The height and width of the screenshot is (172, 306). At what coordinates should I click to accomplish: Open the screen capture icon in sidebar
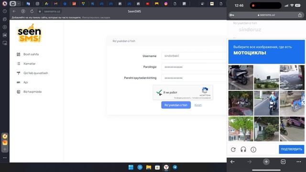click(x=5, y=43)
